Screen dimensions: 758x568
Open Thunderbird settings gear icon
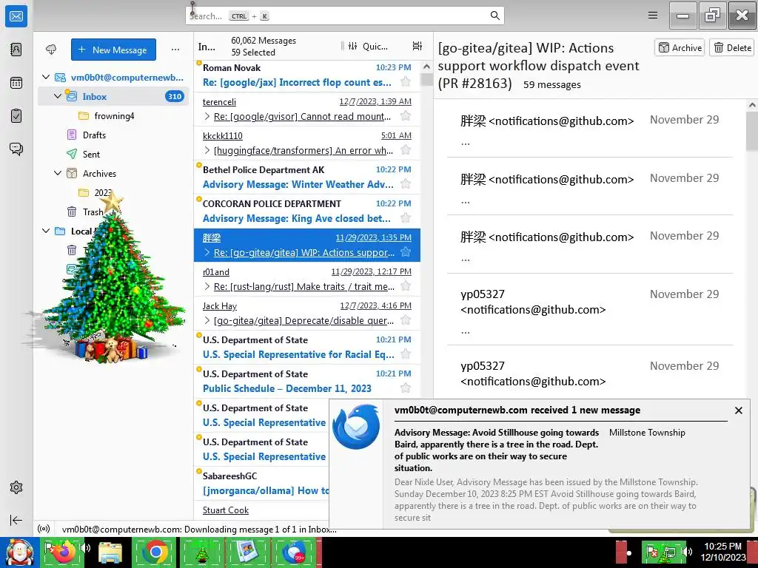16,487
